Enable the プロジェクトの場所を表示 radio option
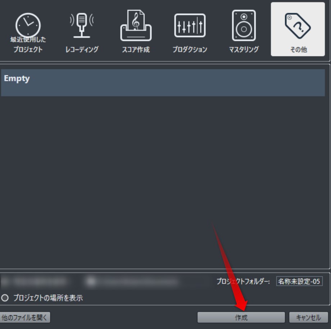Viewport: 331px width, 329px height. pyautogui.click(x=5, y=298)
